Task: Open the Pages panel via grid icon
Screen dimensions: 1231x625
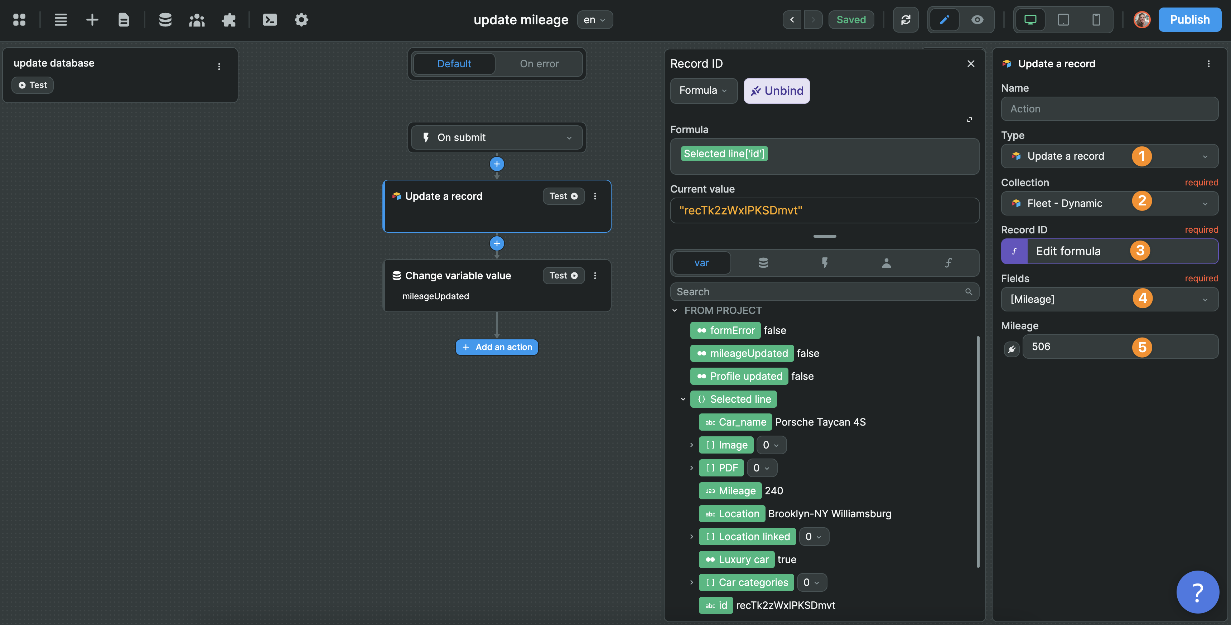Action: pyautogui.click(x=20, y=20)
